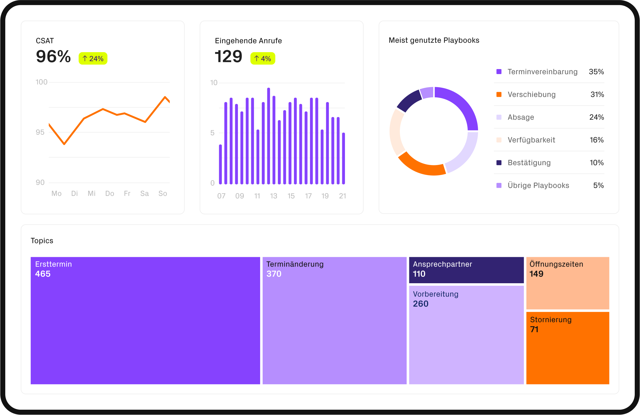Select the 4% increase indicator badge
Viewport: 640px width, 415px height.
click(x=262, y=59)
